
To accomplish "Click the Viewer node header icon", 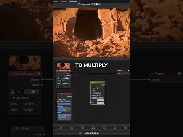I will [128, 71].
